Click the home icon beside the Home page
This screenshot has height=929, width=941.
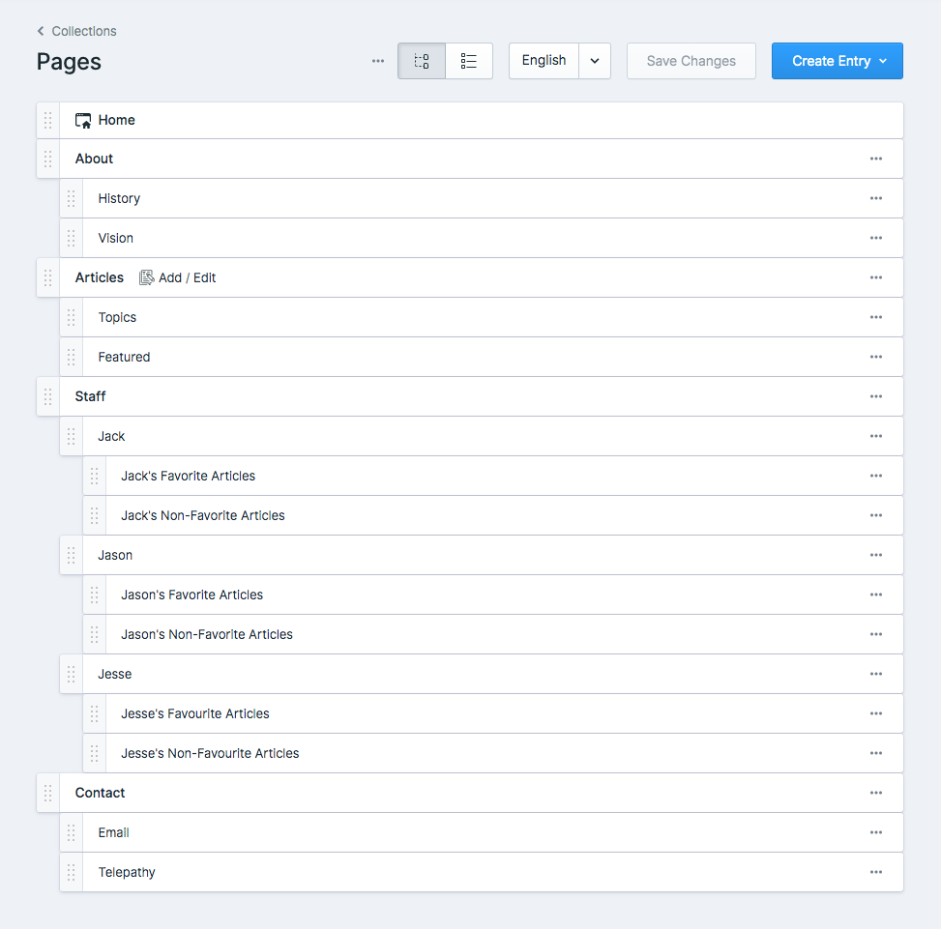(83, 119)
